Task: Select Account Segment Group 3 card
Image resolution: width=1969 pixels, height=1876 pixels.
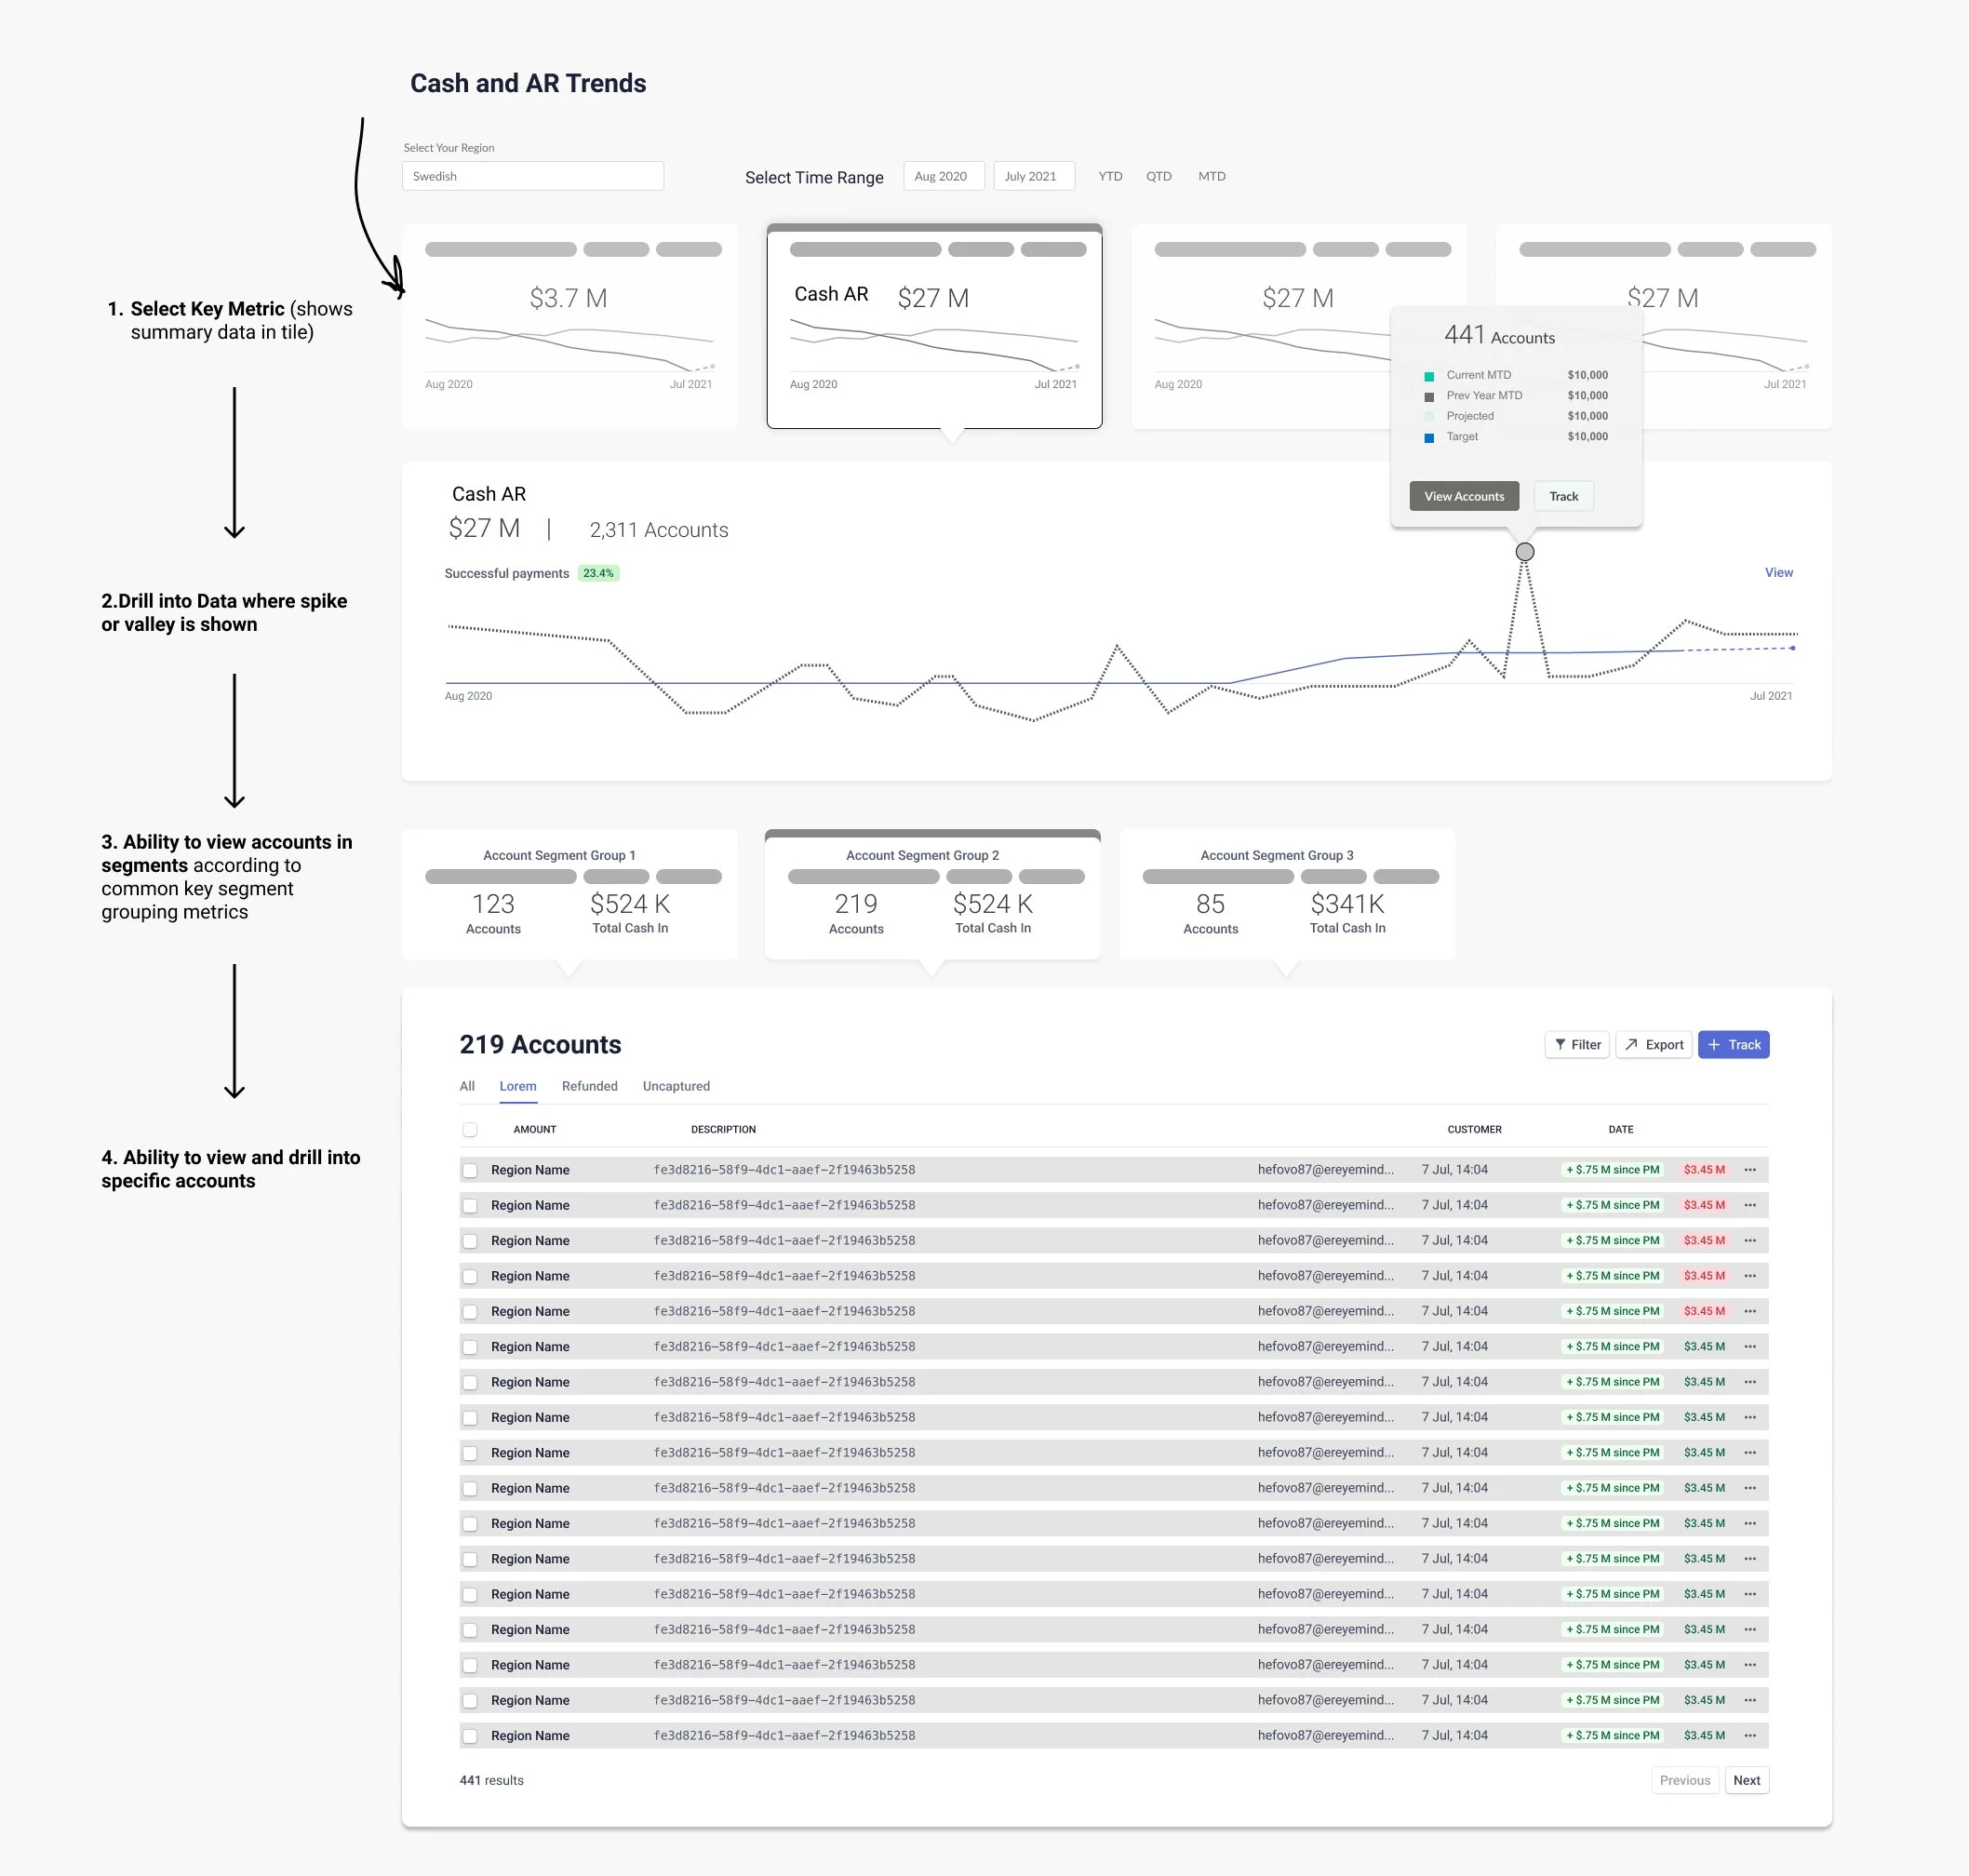Action: pyautogui.click(x=1286, y=894)
